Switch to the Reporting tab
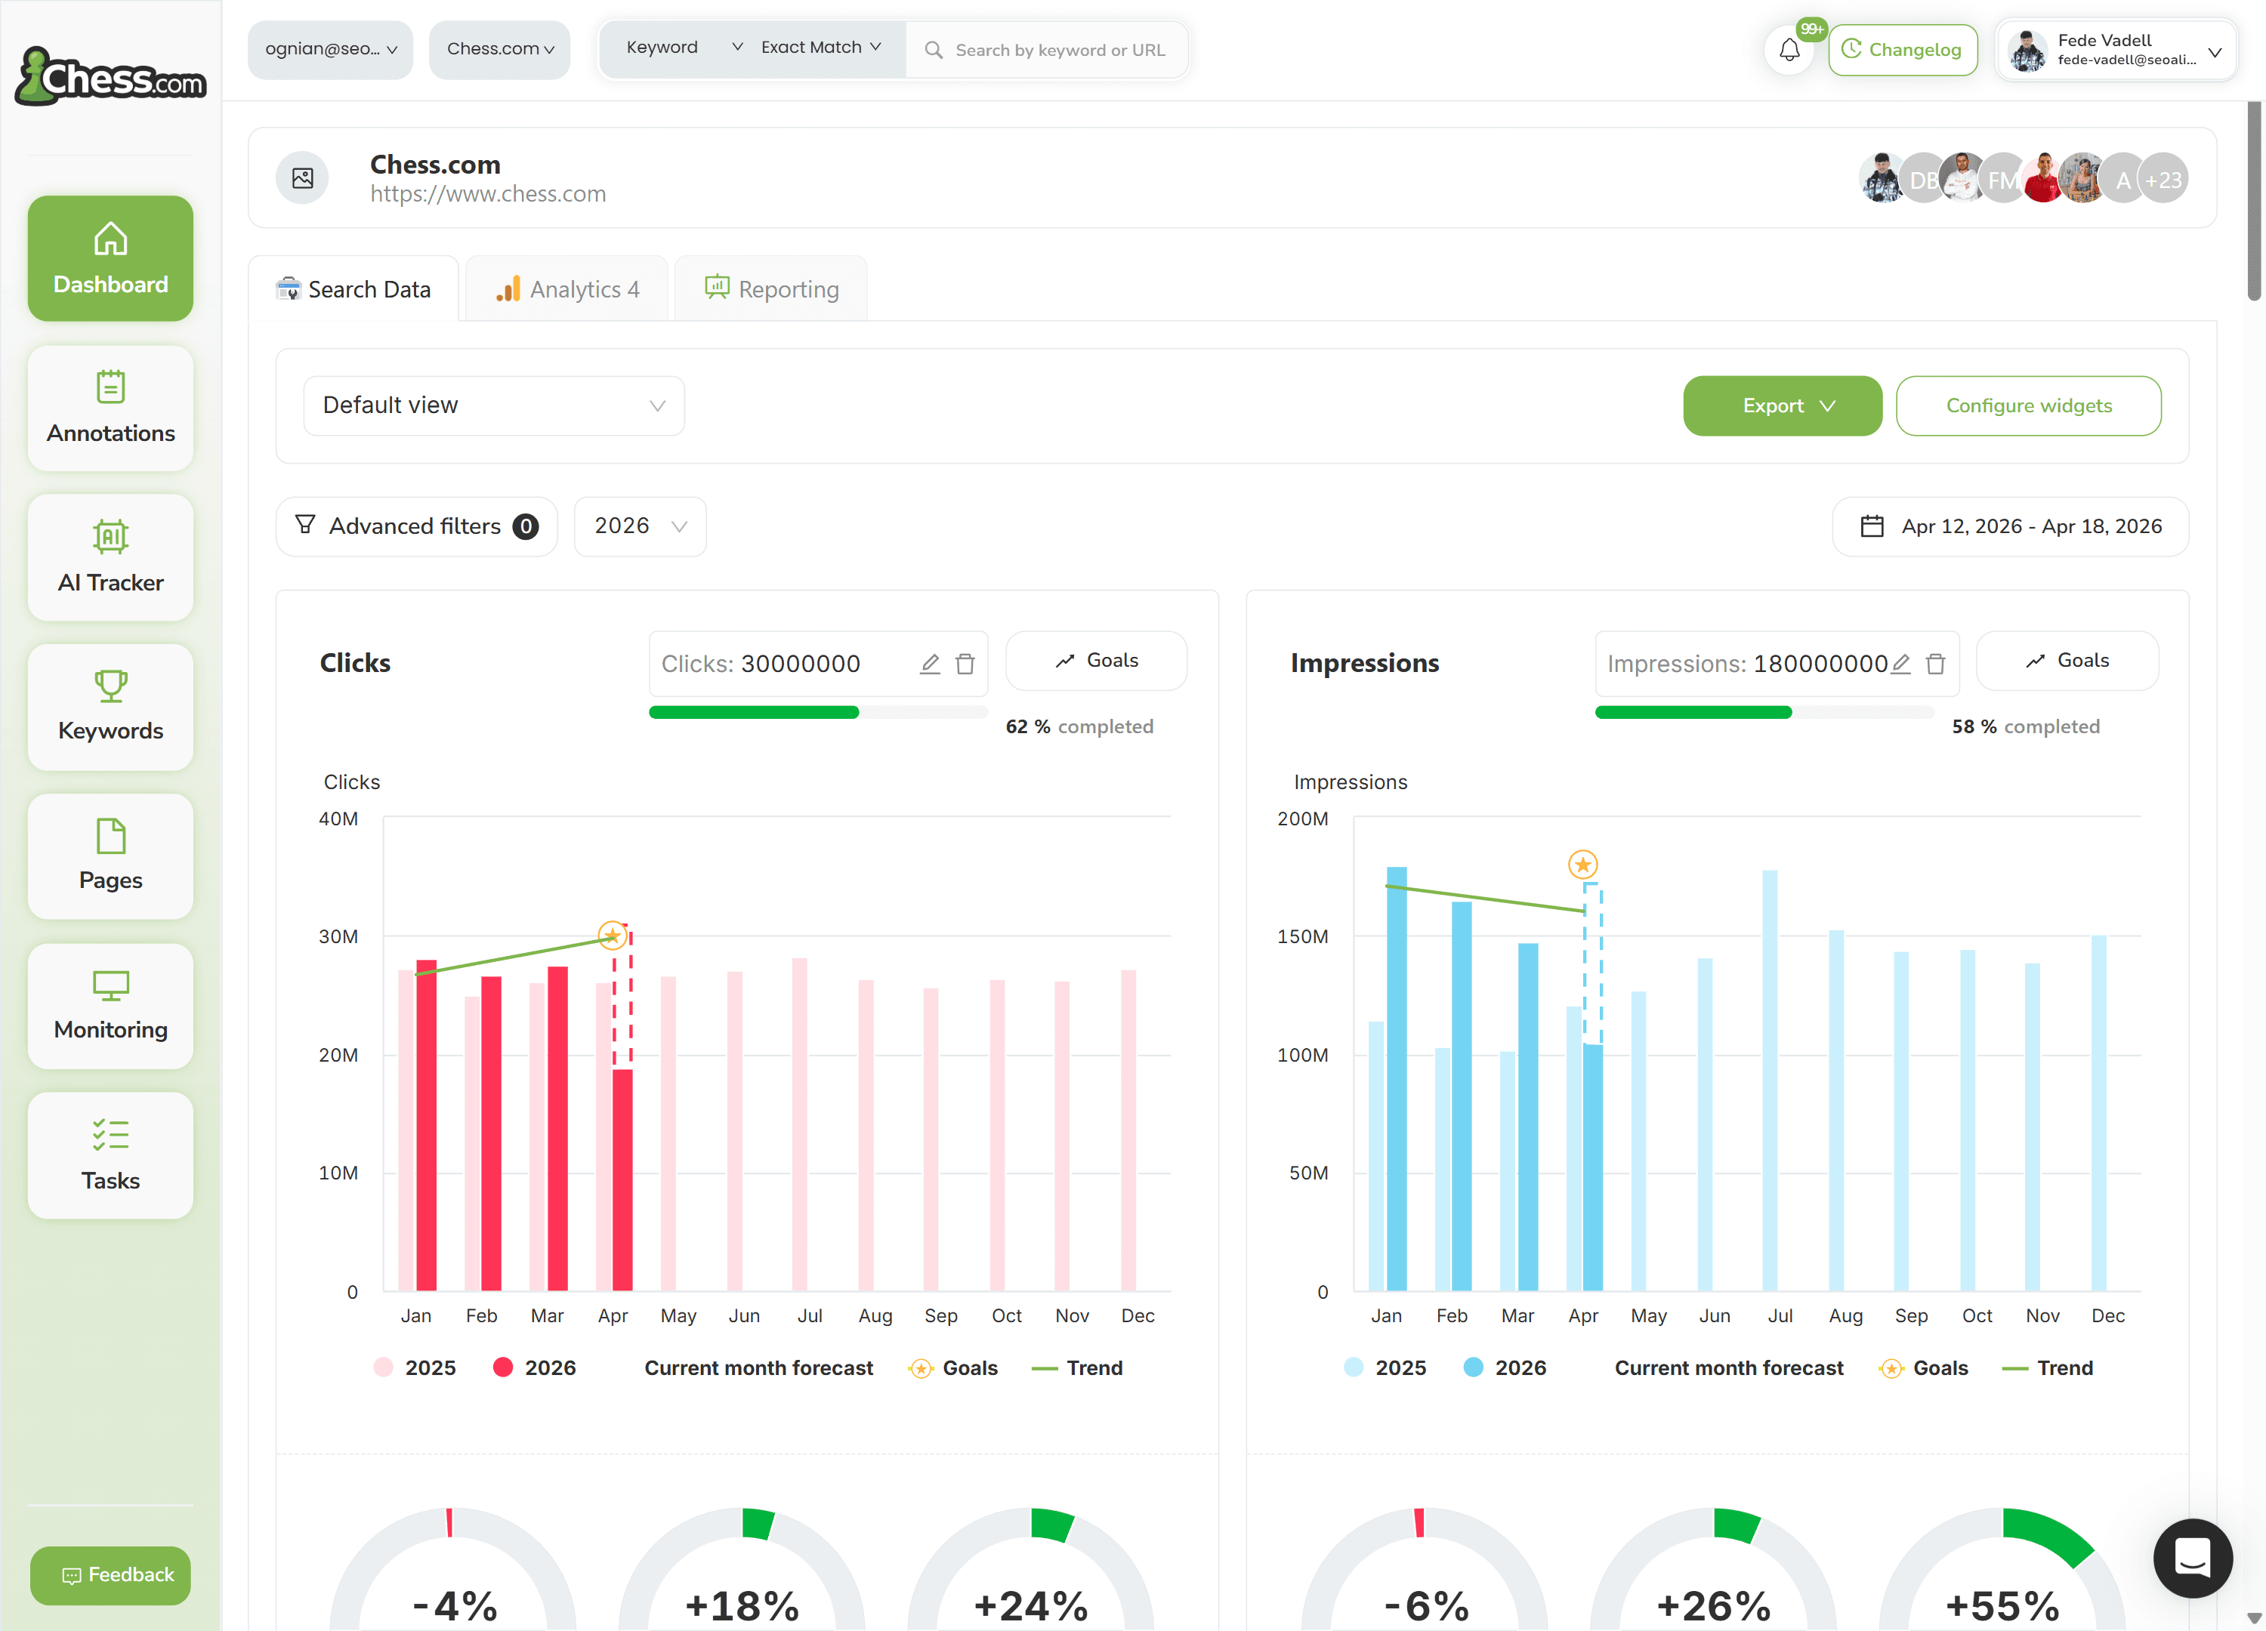Image resolution: width=2266 pixels, height=1631 pixels. click(770, 290)
